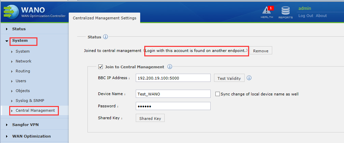The height and width of the screenshot is (143, 344).
Task: Click the info icon next to Test Validity
Action: pyautogui.click(x=249, y=78)
